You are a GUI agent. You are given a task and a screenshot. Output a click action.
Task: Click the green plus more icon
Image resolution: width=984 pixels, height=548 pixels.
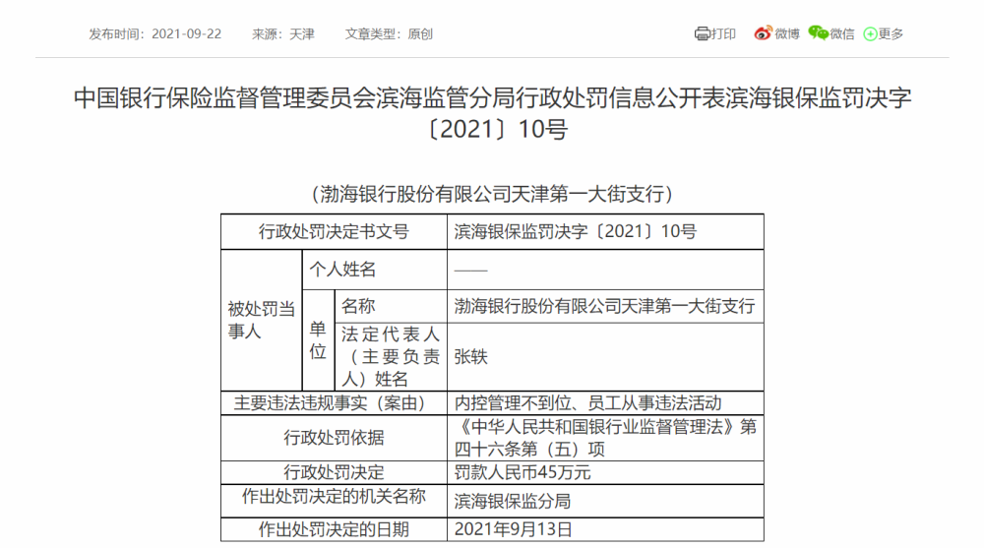point(870,33)
